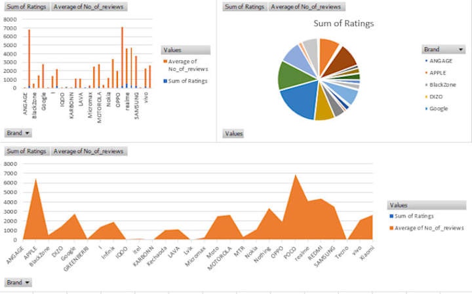
Task: Select APPLE in the pie chart legend
Action: [438, 73]
